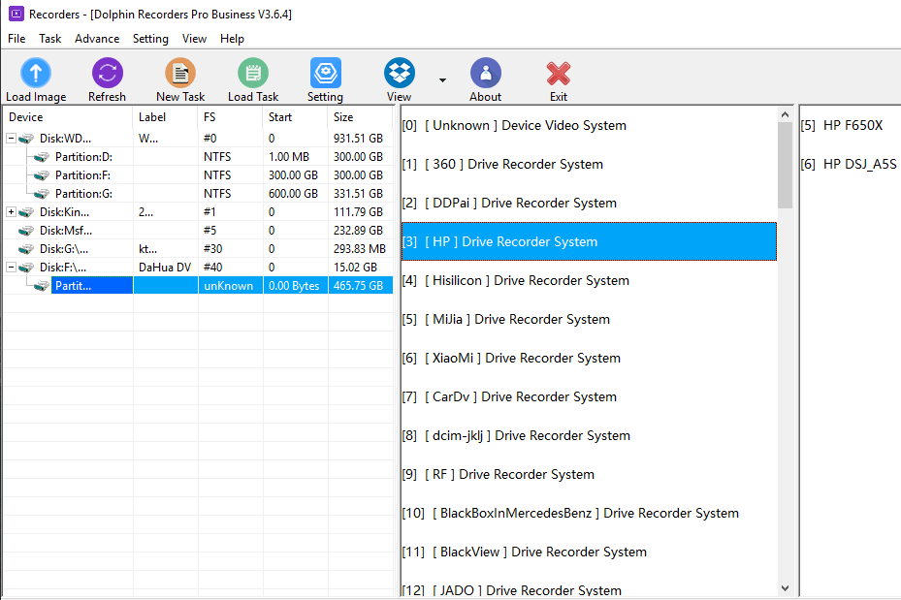Image resolution: width=901 pixels, height=600 pixels.
Task: Open the New Task tool
Action: (x=179, y=73)
